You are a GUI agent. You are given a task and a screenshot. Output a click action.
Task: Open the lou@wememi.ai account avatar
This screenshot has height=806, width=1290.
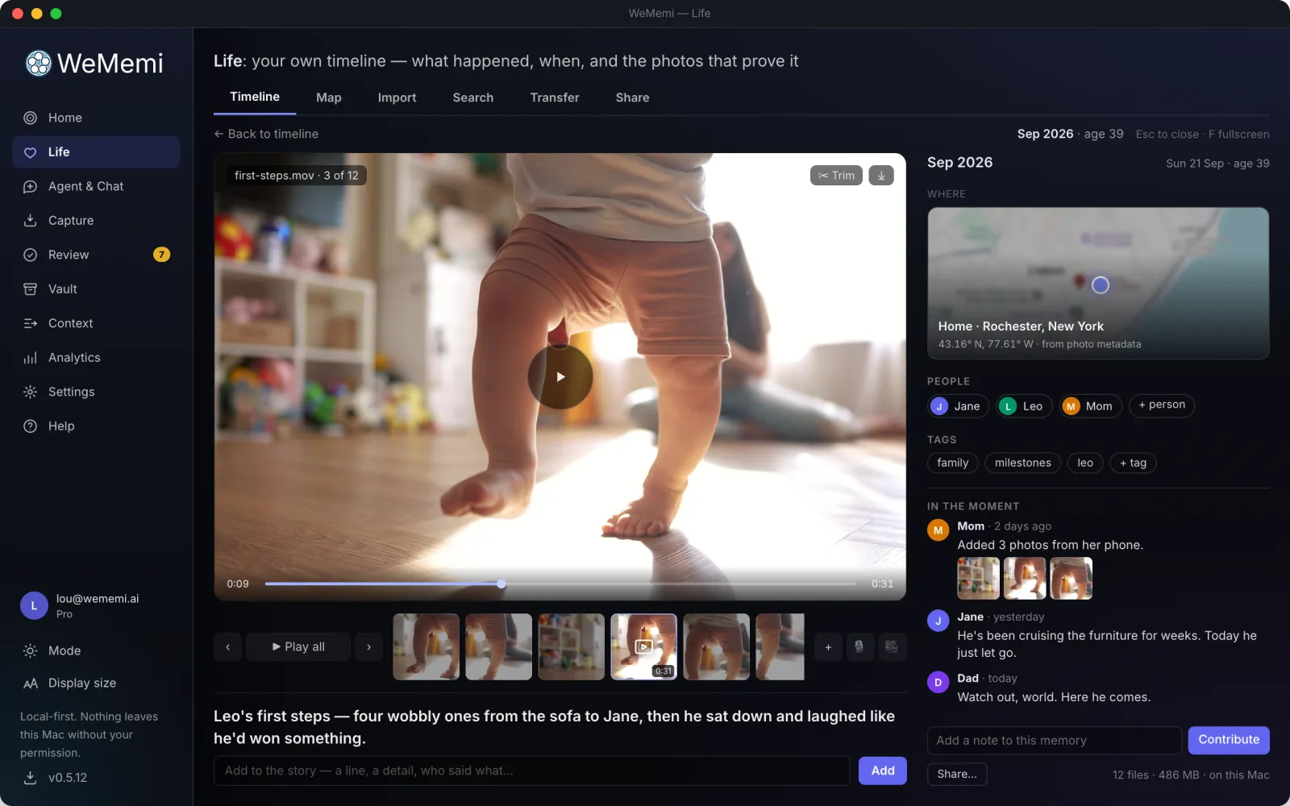(34, 606)
